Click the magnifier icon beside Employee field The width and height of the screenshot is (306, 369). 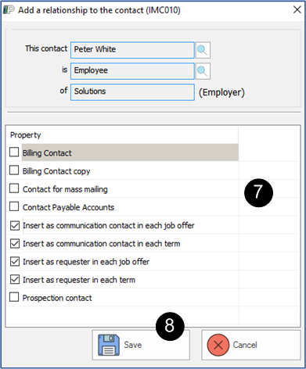click(x=203, y=71)
